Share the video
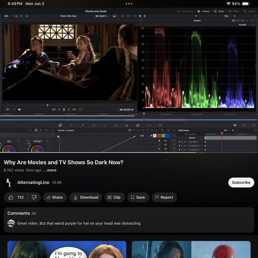258x258 pixels. 55,197
